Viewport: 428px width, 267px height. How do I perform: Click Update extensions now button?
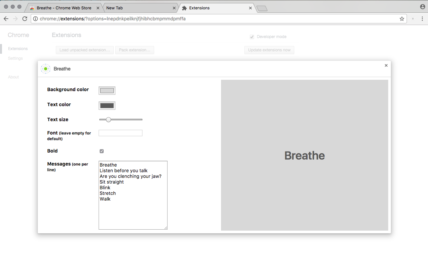(x=269, y=50)
